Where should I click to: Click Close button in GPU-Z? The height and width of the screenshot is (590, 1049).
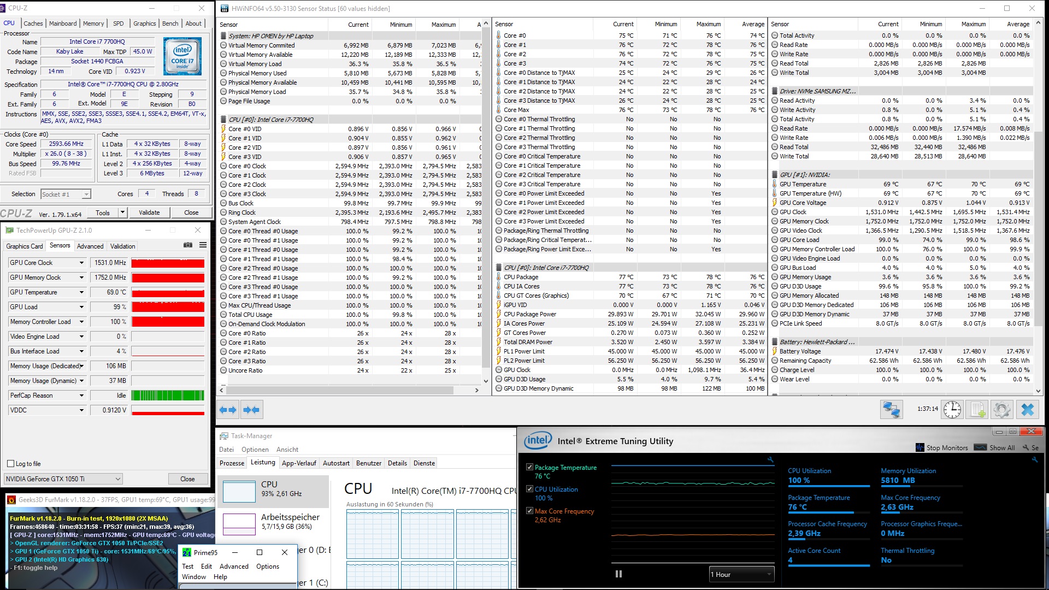187,479
